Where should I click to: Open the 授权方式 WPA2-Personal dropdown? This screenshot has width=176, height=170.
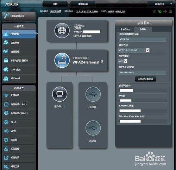tap(134, 50)
